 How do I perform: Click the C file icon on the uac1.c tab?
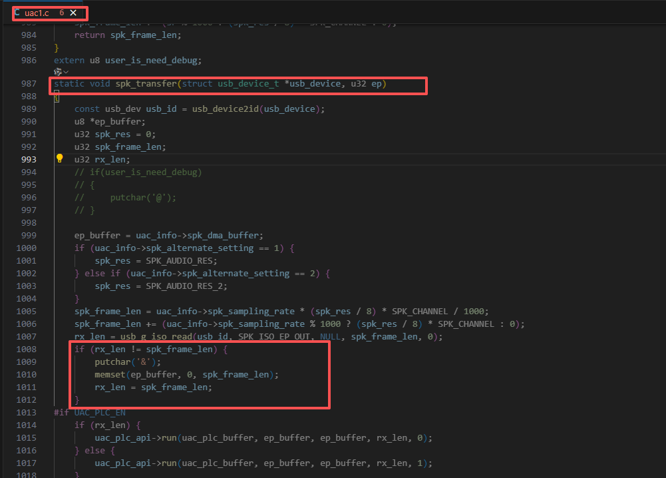17,13
